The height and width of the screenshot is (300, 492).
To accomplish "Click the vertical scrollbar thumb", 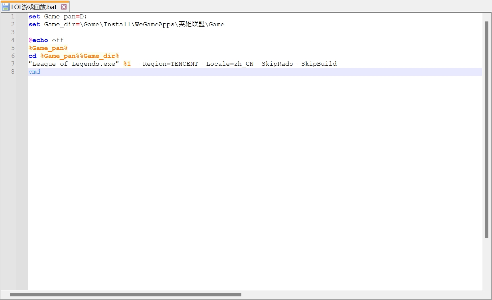I will click(x=486, y=129).
